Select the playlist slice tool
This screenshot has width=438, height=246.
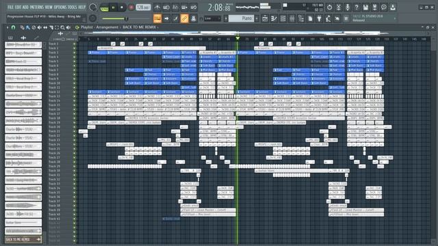coord(51,27)
